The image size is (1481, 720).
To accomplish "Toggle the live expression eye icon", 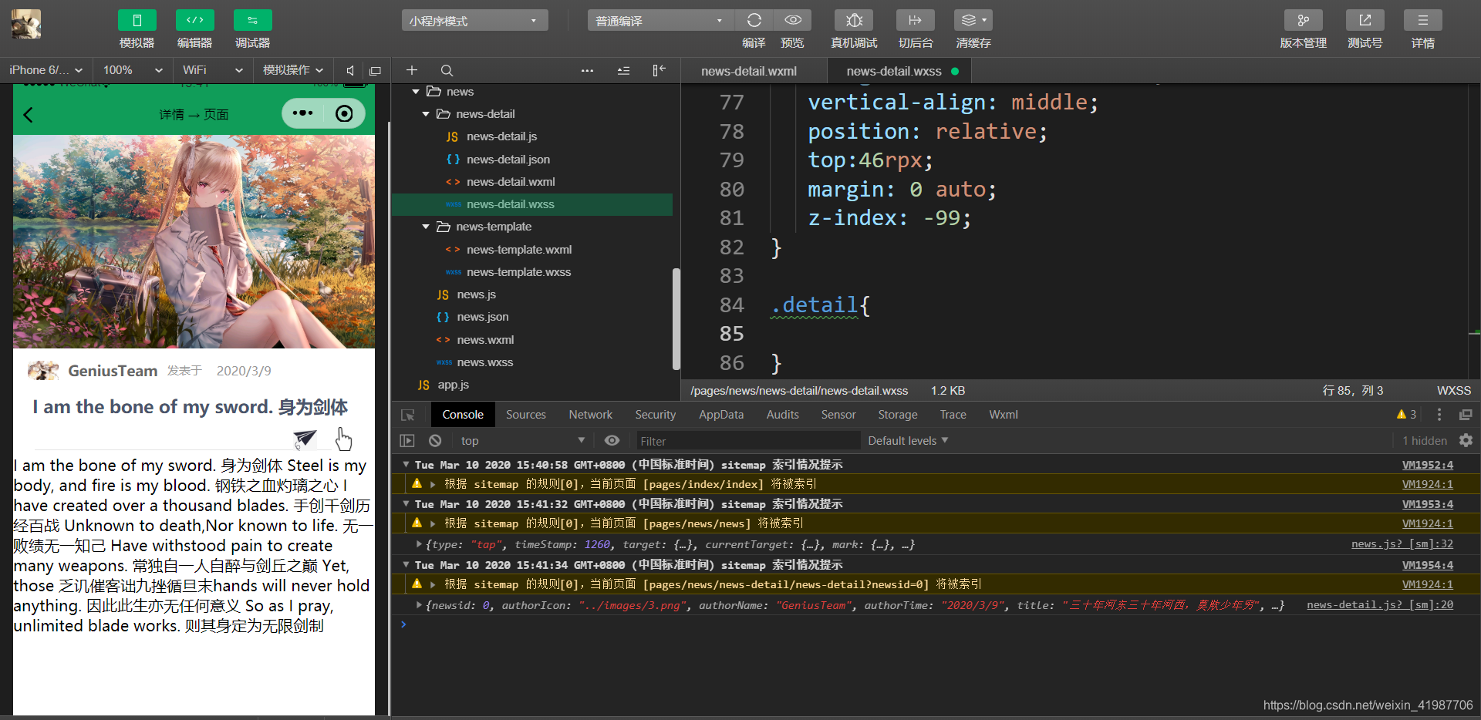I will [x=612, y=440].
